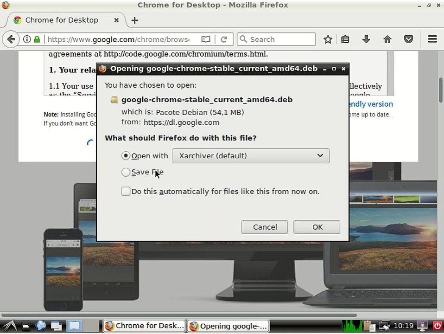Expand the Xarchiver (default) application dropdown
444x334 pixels.
point(251,156)
